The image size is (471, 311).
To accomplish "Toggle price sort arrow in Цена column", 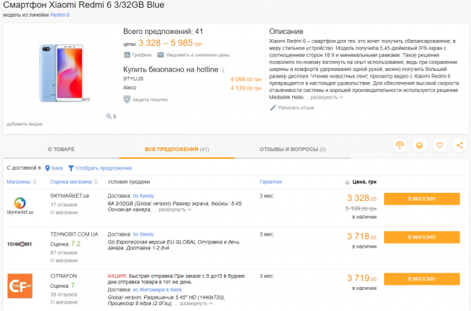I will 347,182.
